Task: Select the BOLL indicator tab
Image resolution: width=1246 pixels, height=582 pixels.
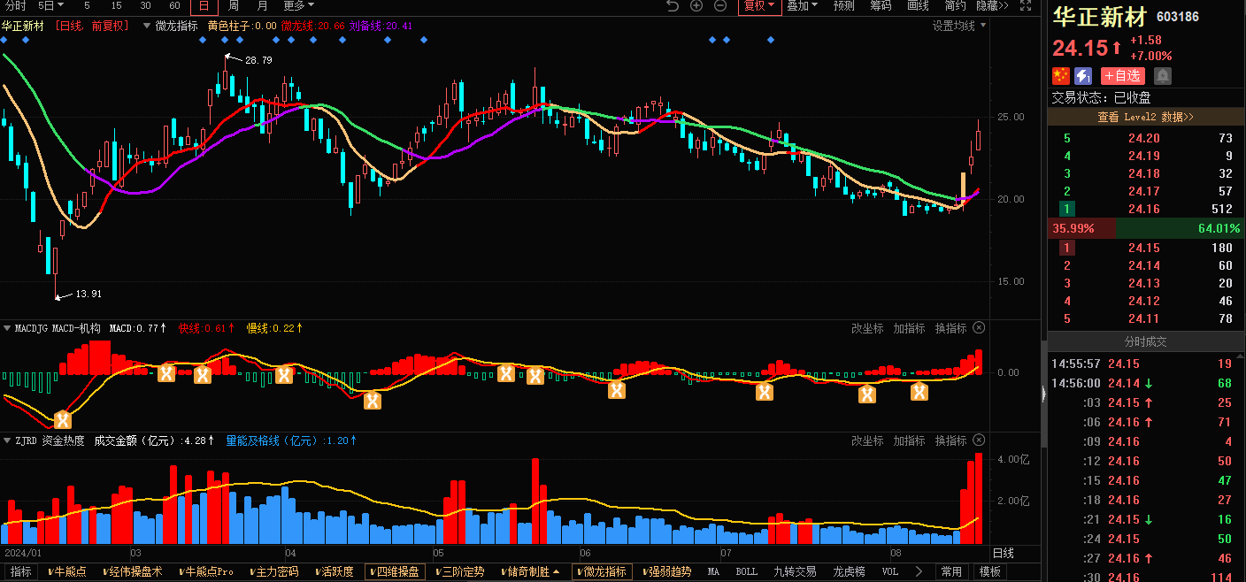Action: tap(747, 572)
